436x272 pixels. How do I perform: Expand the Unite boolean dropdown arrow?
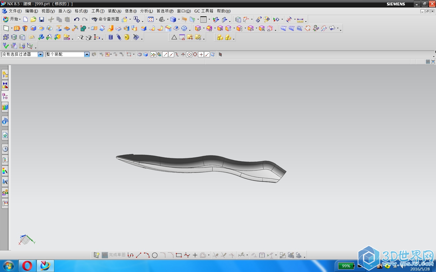pos(88,28)
